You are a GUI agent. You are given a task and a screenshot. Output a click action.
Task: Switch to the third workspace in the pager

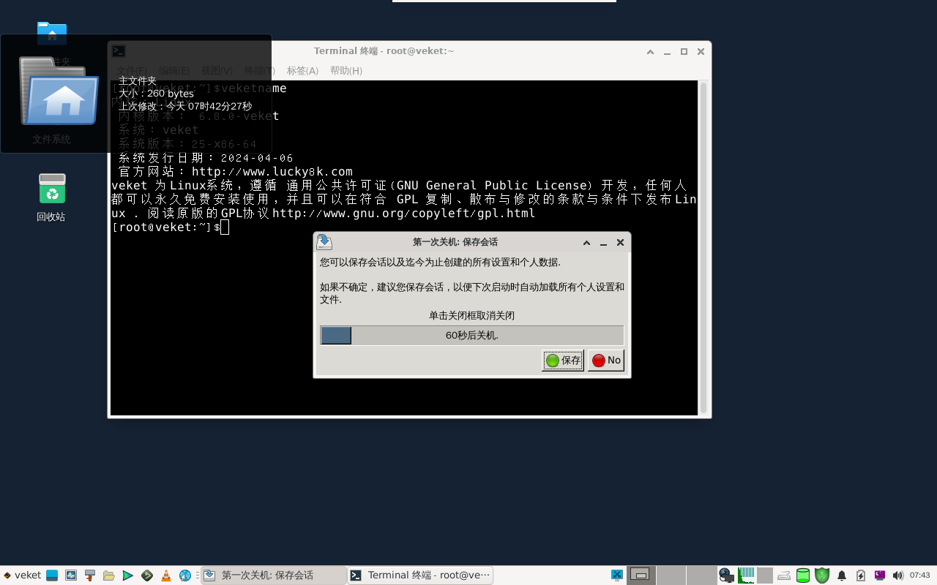click(701, 575)
